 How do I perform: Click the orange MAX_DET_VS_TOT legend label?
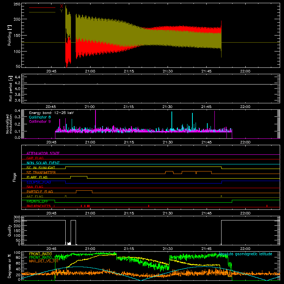click(x=44, y=261)
